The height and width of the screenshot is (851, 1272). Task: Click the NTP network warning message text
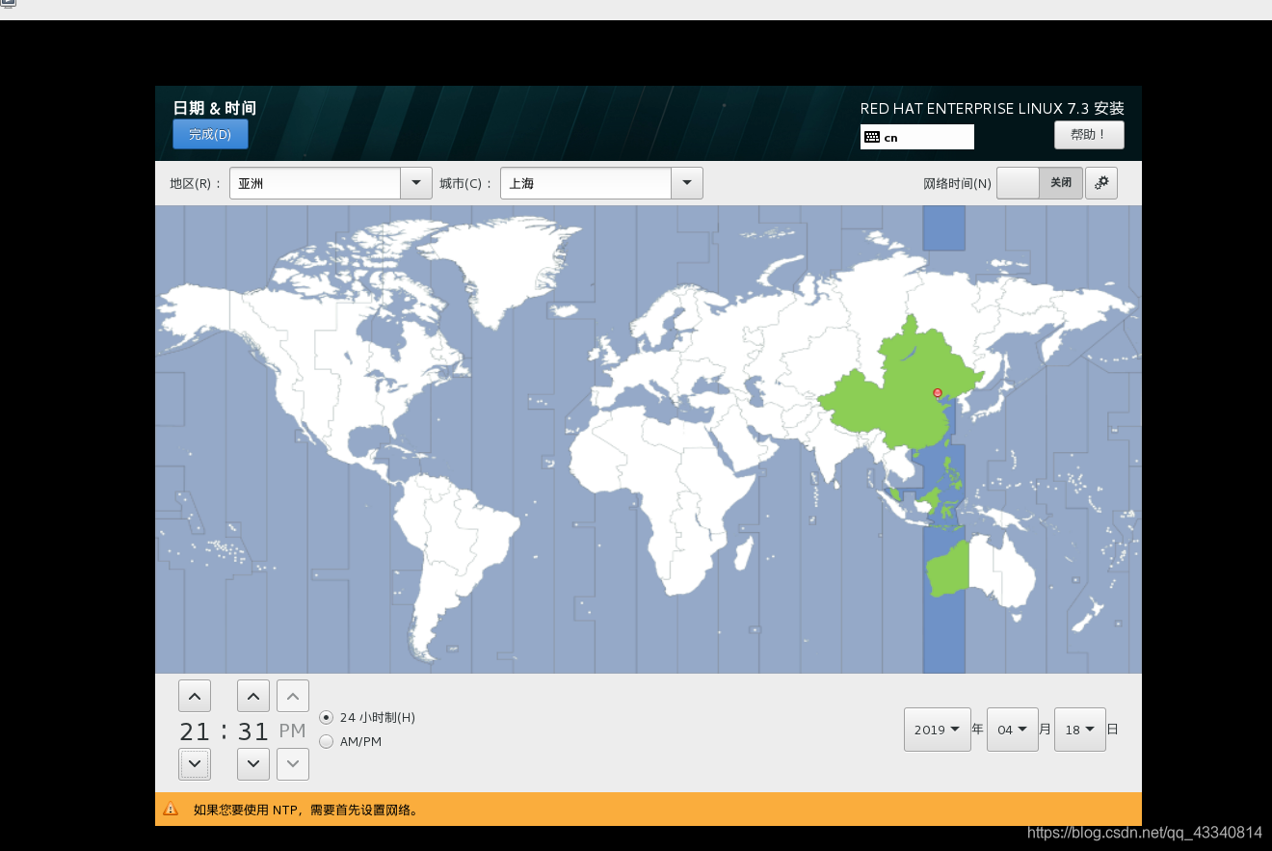306,810
